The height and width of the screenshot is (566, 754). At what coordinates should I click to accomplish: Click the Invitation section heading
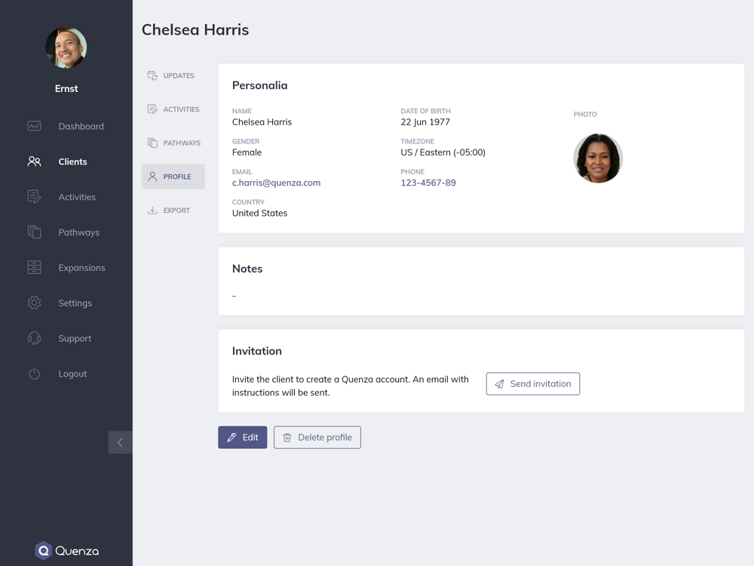pyautogui.click(x=257, y=351)
